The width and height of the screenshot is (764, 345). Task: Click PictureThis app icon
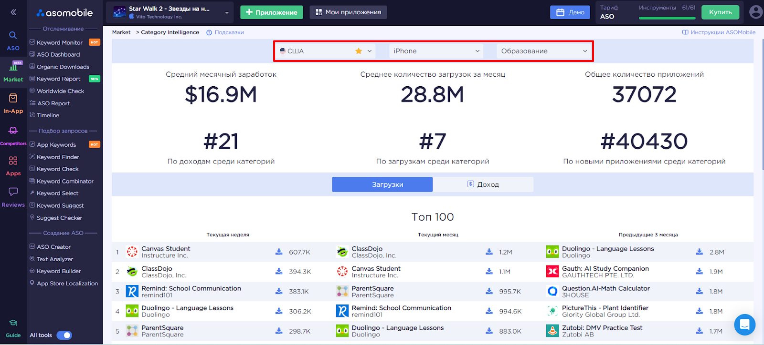[552, 311]
